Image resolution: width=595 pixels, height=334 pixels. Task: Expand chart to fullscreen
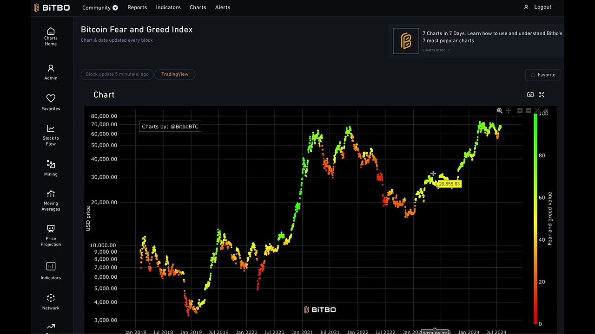click(542, 95)
